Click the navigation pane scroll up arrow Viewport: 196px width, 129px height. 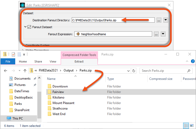coord(39,78)
